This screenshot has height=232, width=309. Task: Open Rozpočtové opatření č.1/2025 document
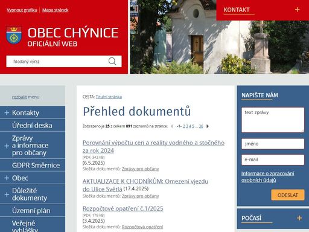(x=123, y=208)
